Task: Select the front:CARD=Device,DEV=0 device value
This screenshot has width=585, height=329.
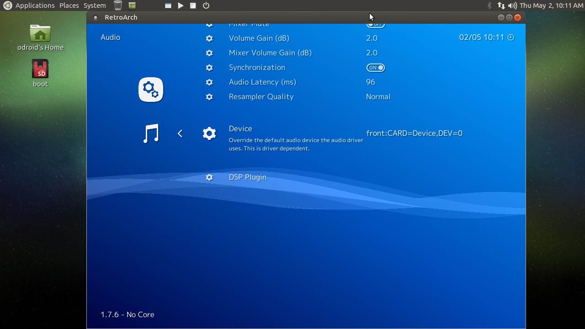Action: click(414, 133)
